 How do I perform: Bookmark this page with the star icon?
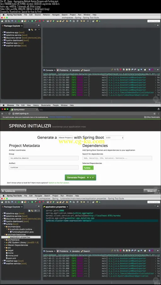tap(155, 113)
